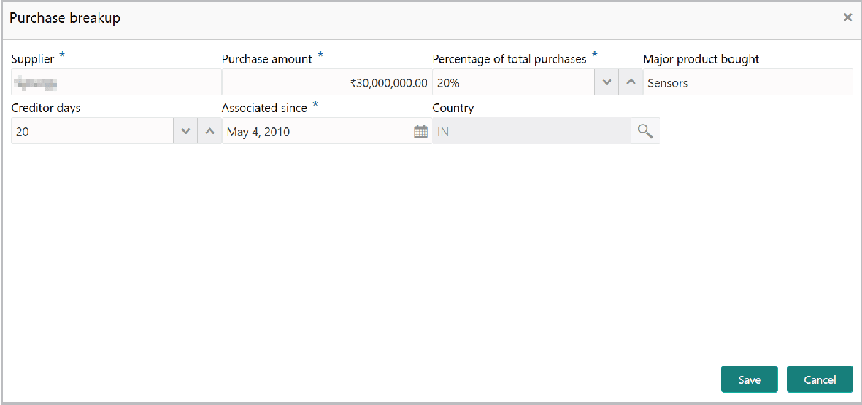
Task: Search for a country with magnifier icon
Action: coord(644,132)
